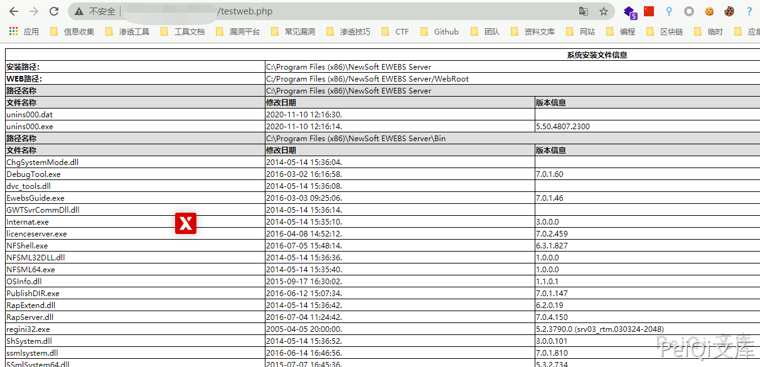The height and width of the screenshot is (367, 760).
Task: Click the licenceserver.exe file name
Action: click(36, 234)
